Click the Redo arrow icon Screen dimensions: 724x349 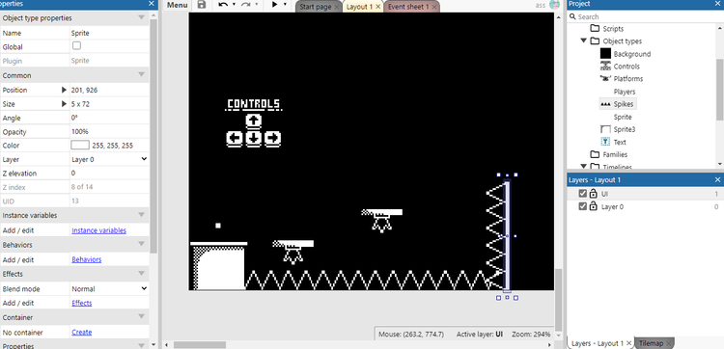[246, 5]
